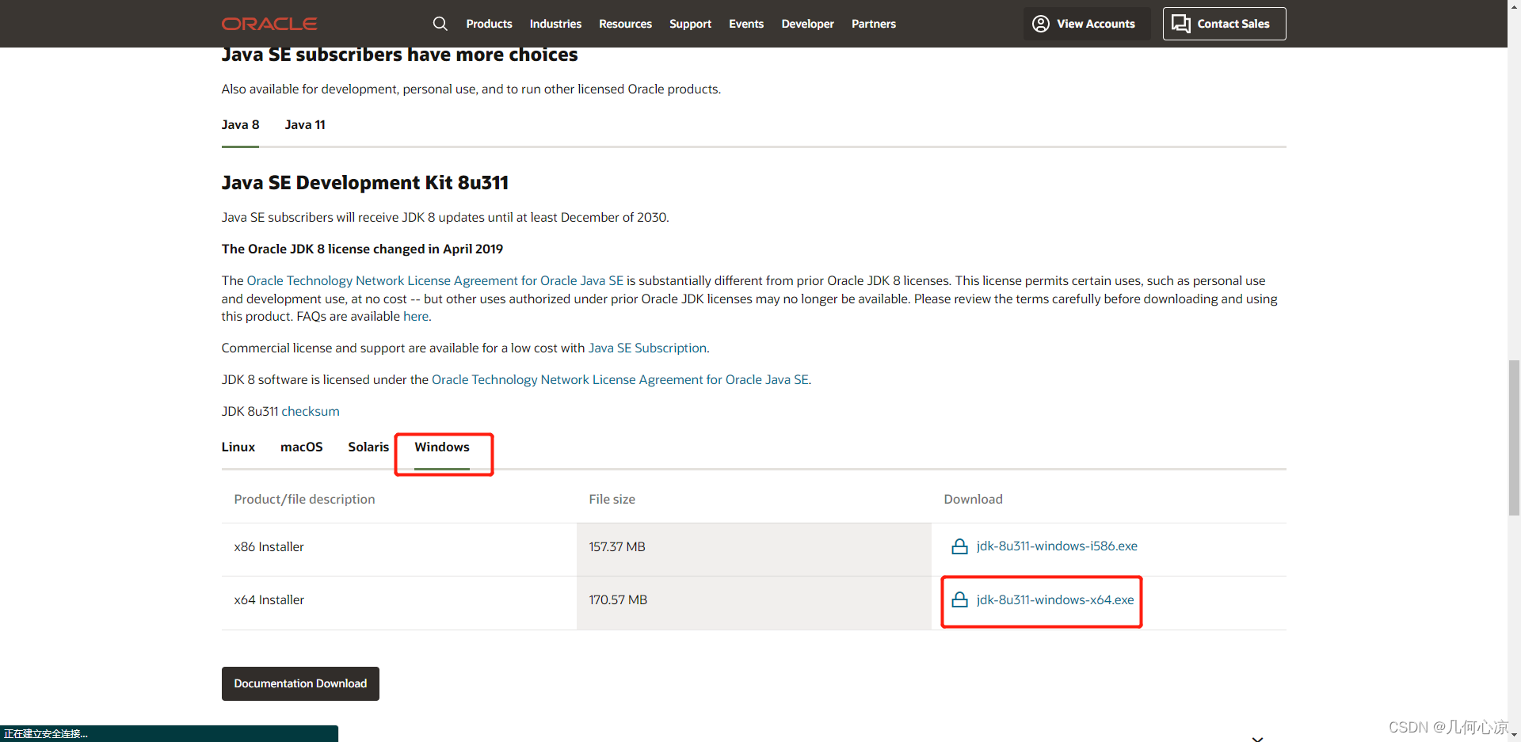This screenshot has height=742, width=1521.
Task: Open the Java SE Subscription link
Action: point(647,348)
